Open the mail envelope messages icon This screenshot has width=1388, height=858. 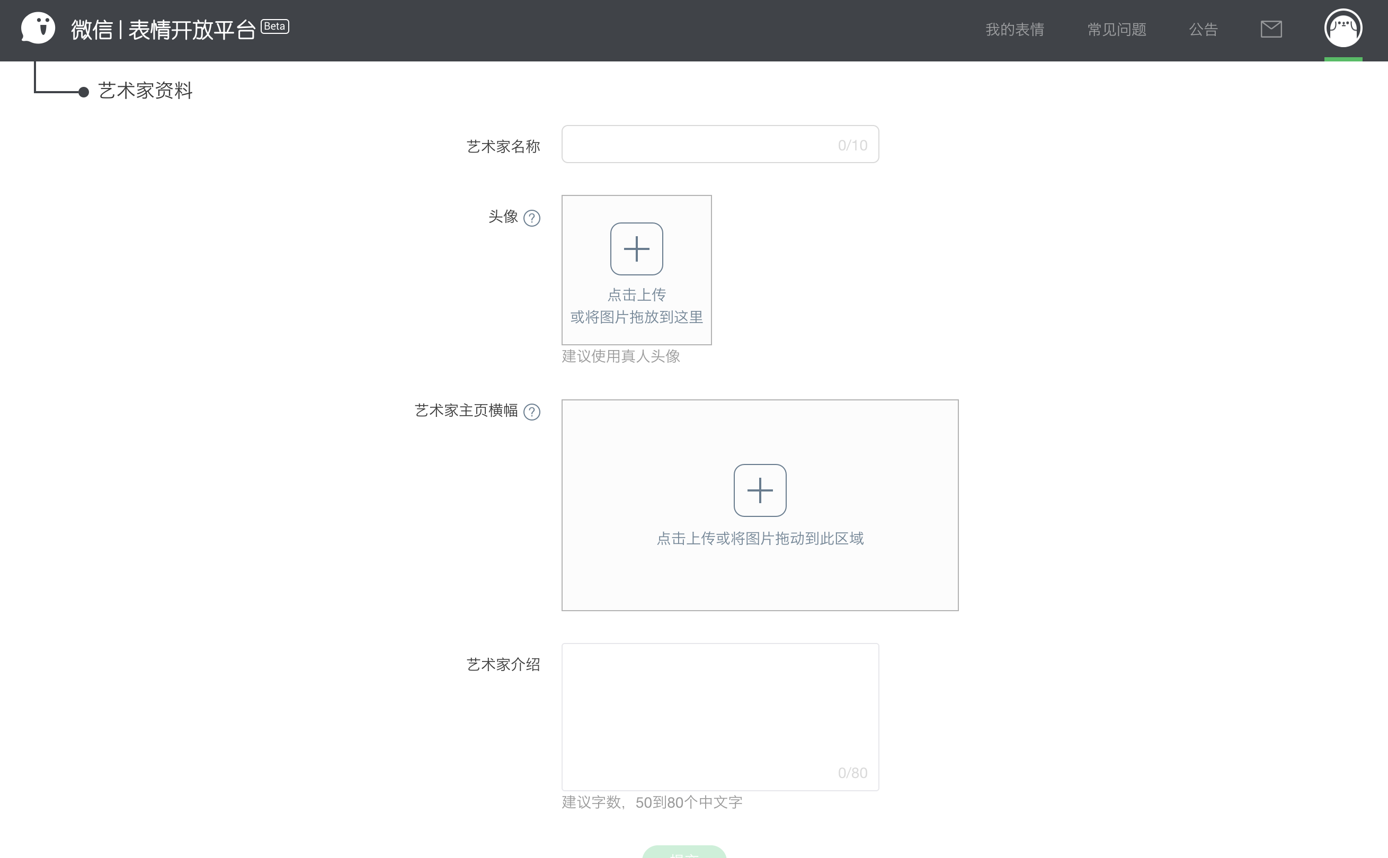(x=1270, y=29)
